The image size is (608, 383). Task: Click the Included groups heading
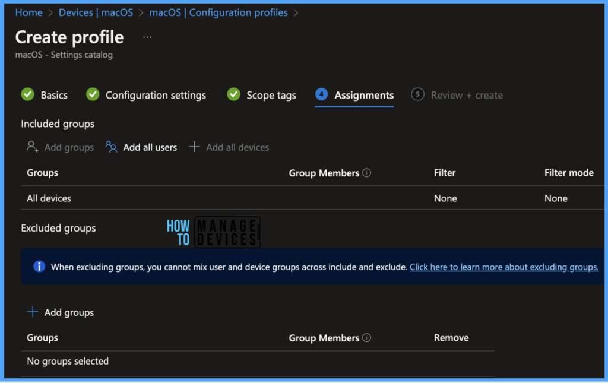(x=58, y=124)
